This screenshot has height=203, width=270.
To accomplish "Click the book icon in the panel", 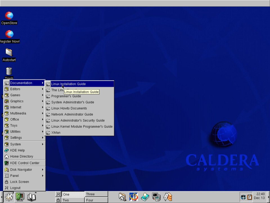I will coord(31,197).
